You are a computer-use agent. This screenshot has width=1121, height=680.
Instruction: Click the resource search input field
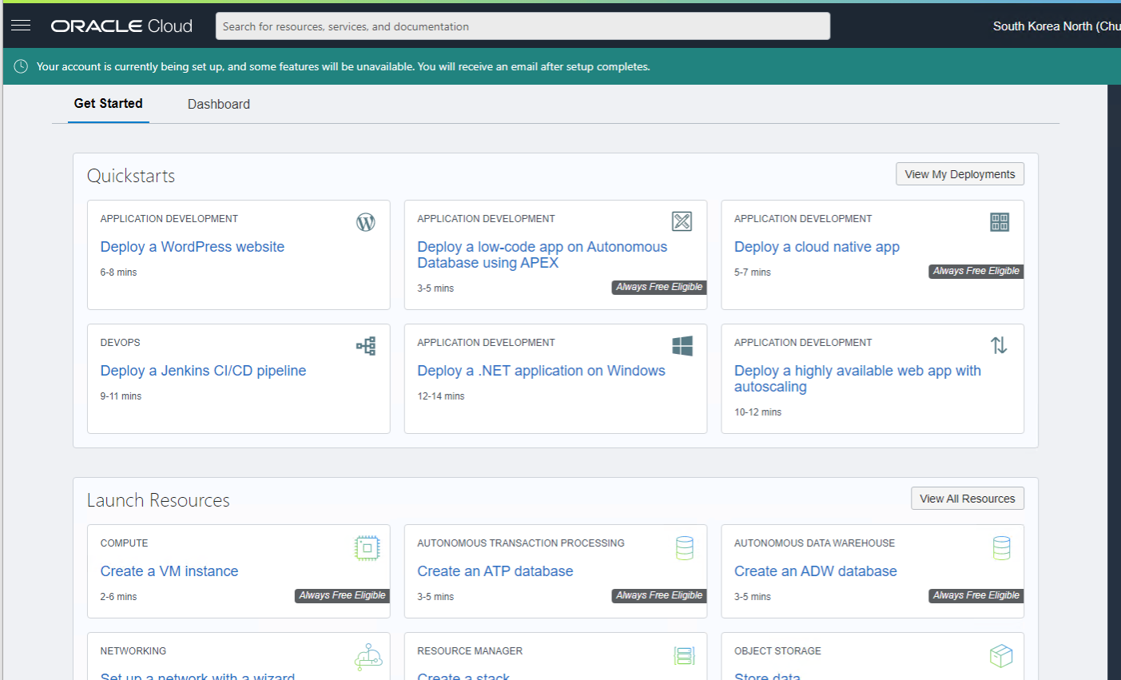(x=523, y=26)
